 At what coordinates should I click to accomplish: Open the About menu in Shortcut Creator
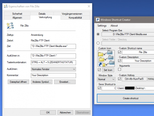(x=114, y=26)
